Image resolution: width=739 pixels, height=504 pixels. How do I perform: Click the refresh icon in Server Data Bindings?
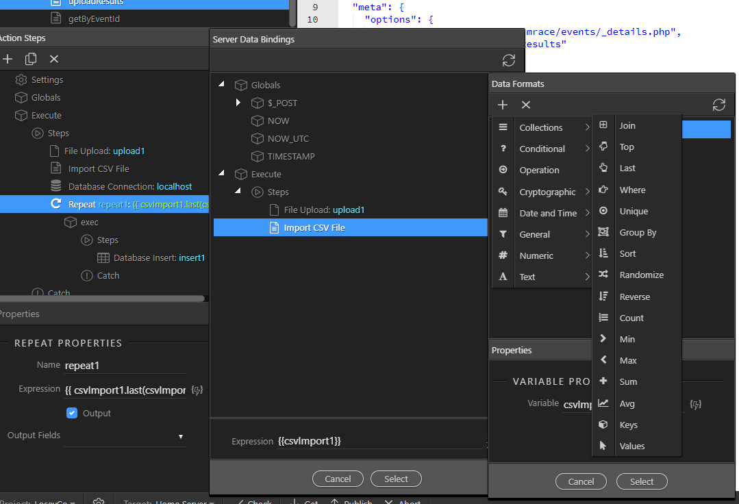coord(508,60)
